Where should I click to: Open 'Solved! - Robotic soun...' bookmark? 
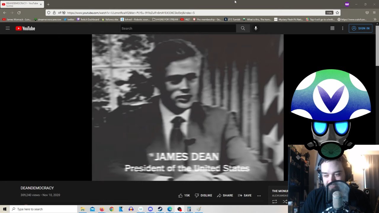coord(135,20)
